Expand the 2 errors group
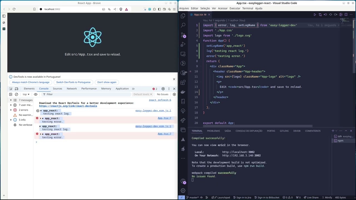This screenshot has width=356, height=200. point(11,110)
